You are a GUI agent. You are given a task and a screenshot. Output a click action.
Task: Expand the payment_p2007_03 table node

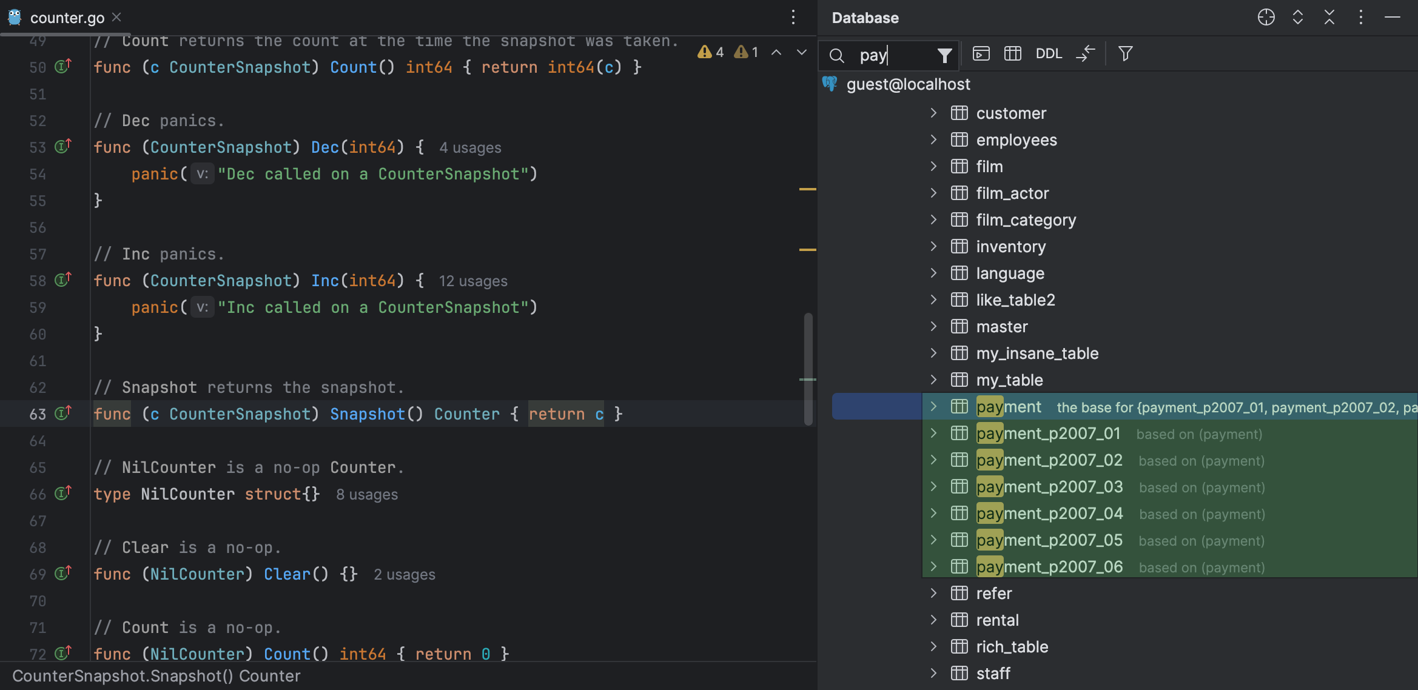coord(933,486)
